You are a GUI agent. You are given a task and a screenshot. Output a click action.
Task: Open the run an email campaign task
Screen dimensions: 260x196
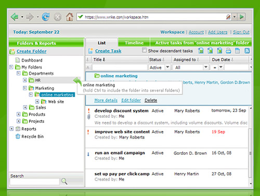pos(120,153)
